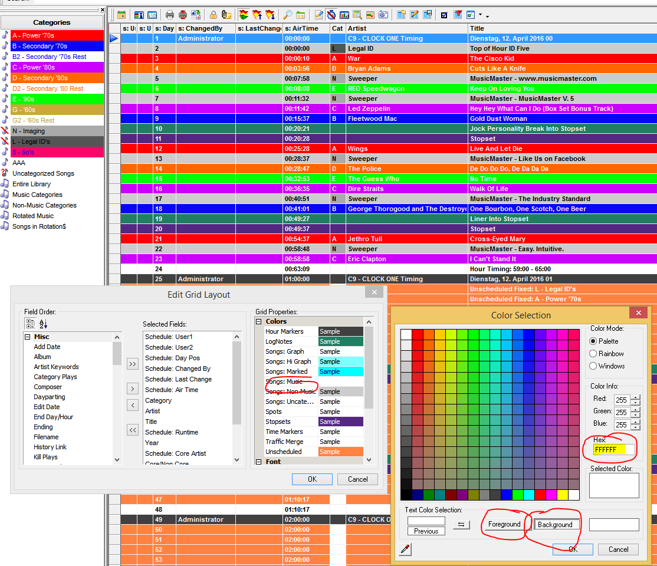Click the pencil and paper edit icon
The height and width of the screenshot is (566, 657).
click(x=319, y=15)
